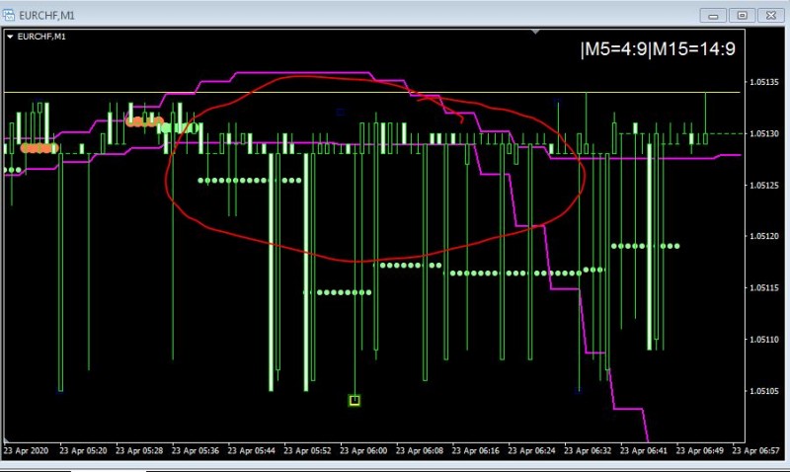The height and width of the screenshot is (472, 790).
Task: Click the 1.05125 price label
Action: (x=763, y=186)
